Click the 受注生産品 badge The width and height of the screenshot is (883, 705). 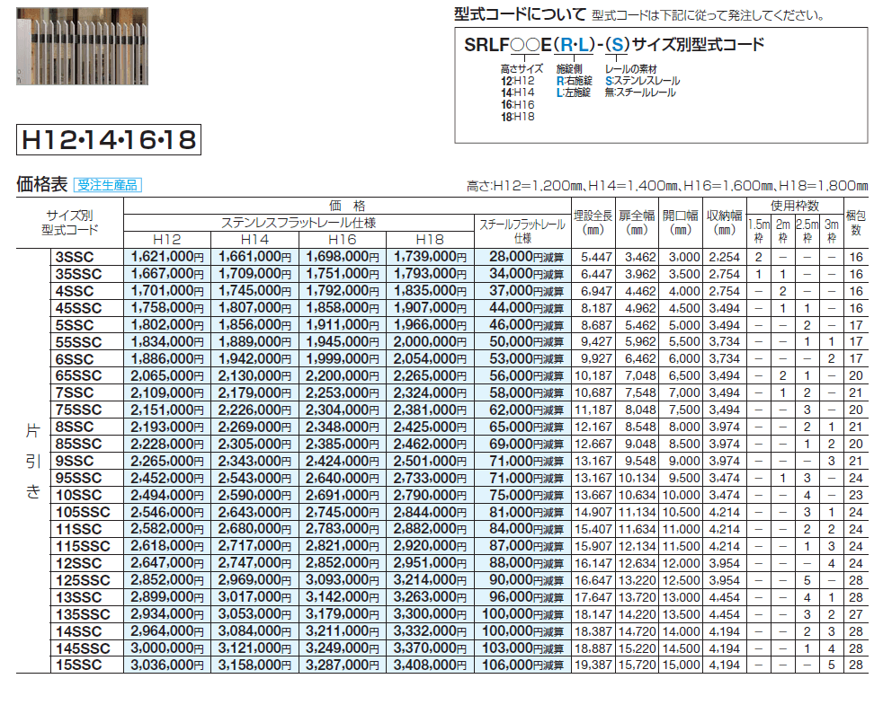click(x=107, y=185)
